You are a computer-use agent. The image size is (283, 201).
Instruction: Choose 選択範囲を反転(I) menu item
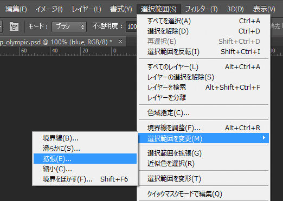pyautogui.click(x=204, y=52)
